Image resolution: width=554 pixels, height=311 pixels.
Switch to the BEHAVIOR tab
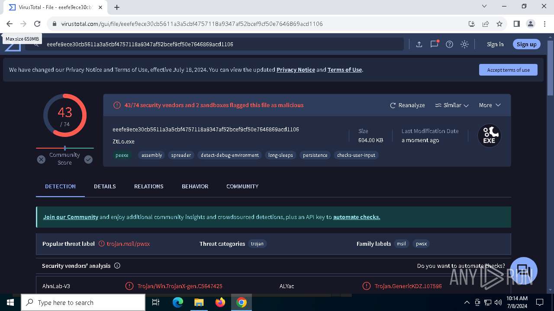[x=195, y=186]
